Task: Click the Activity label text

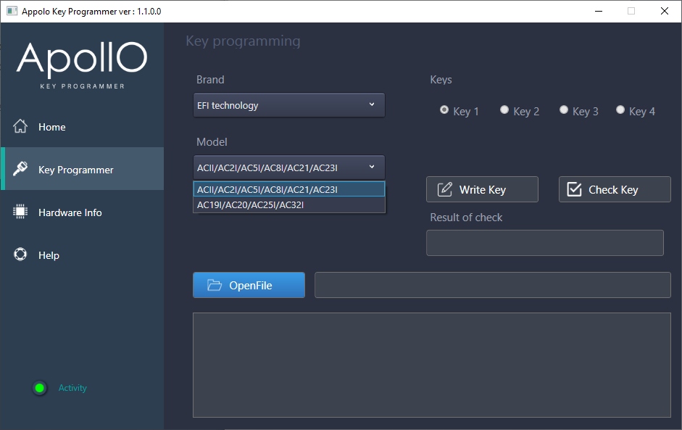Action: (x=72, y=388)
